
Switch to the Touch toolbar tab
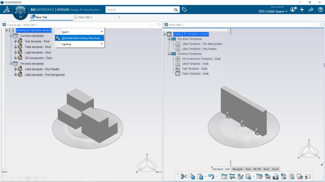275,169
